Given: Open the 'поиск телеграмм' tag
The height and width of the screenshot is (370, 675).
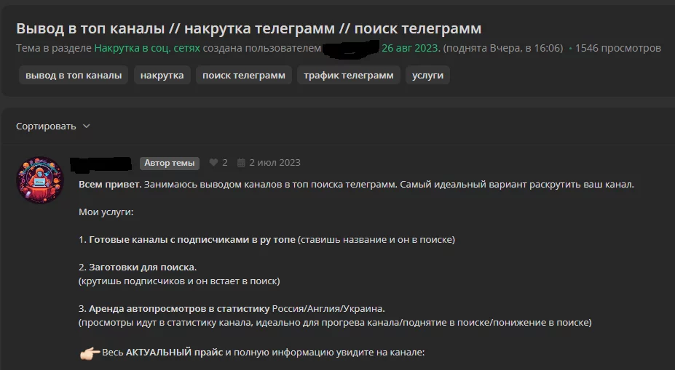Looking at the screenshot, I should click(244, 75).
